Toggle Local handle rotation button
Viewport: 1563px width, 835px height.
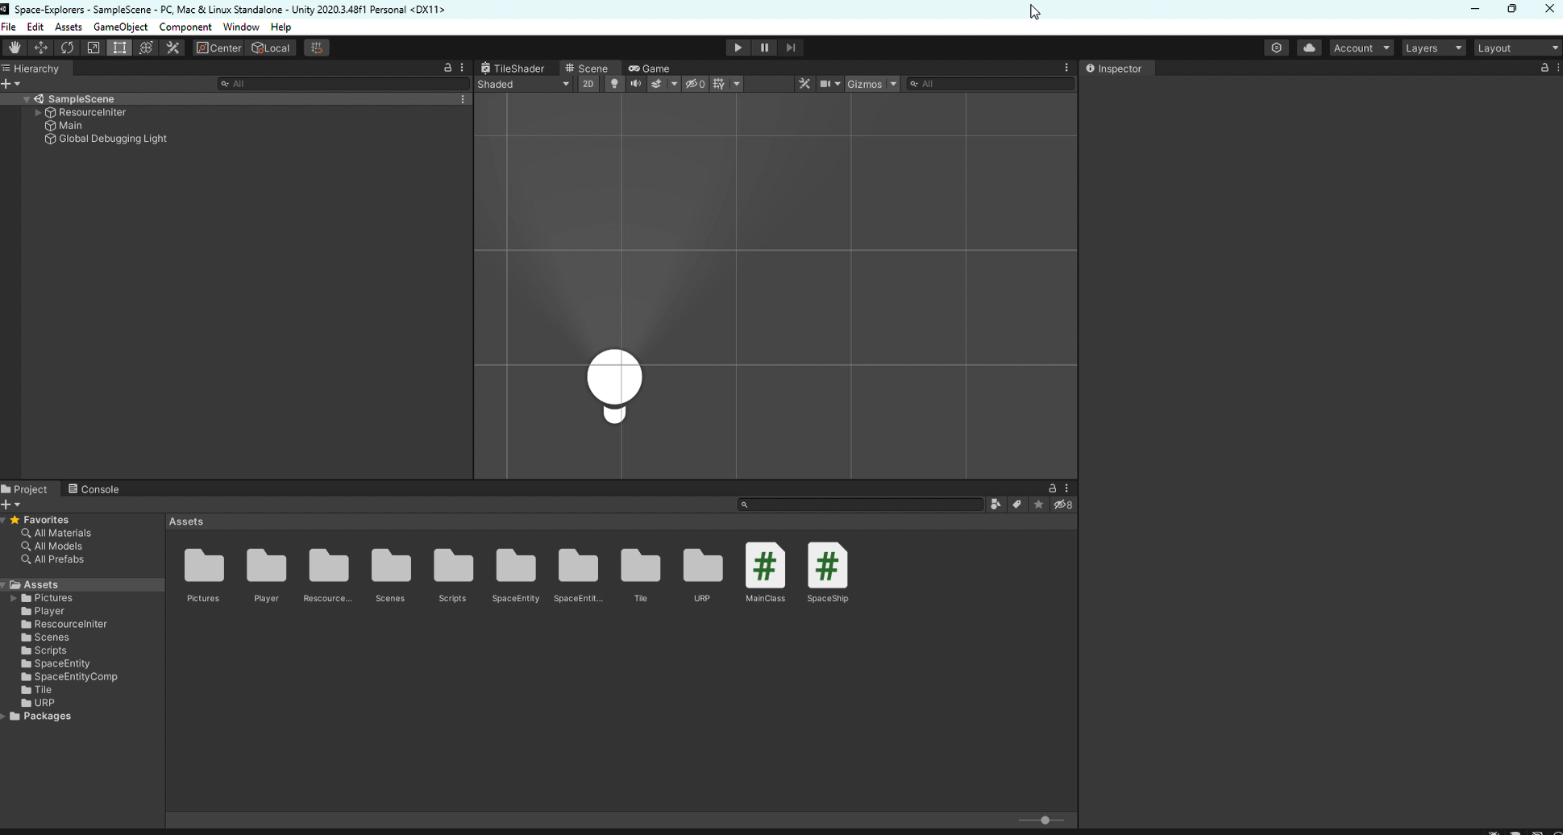click(x=271, y=48)
